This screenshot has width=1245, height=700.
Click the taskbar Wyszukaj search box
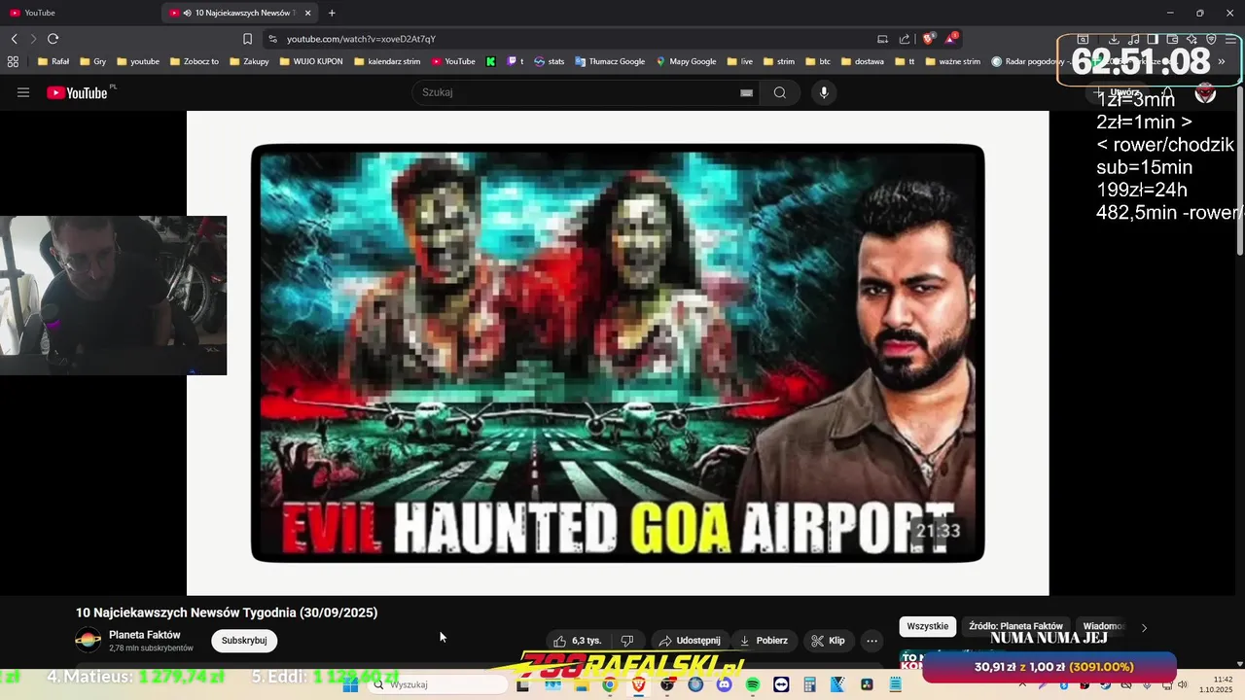(438, 684)
